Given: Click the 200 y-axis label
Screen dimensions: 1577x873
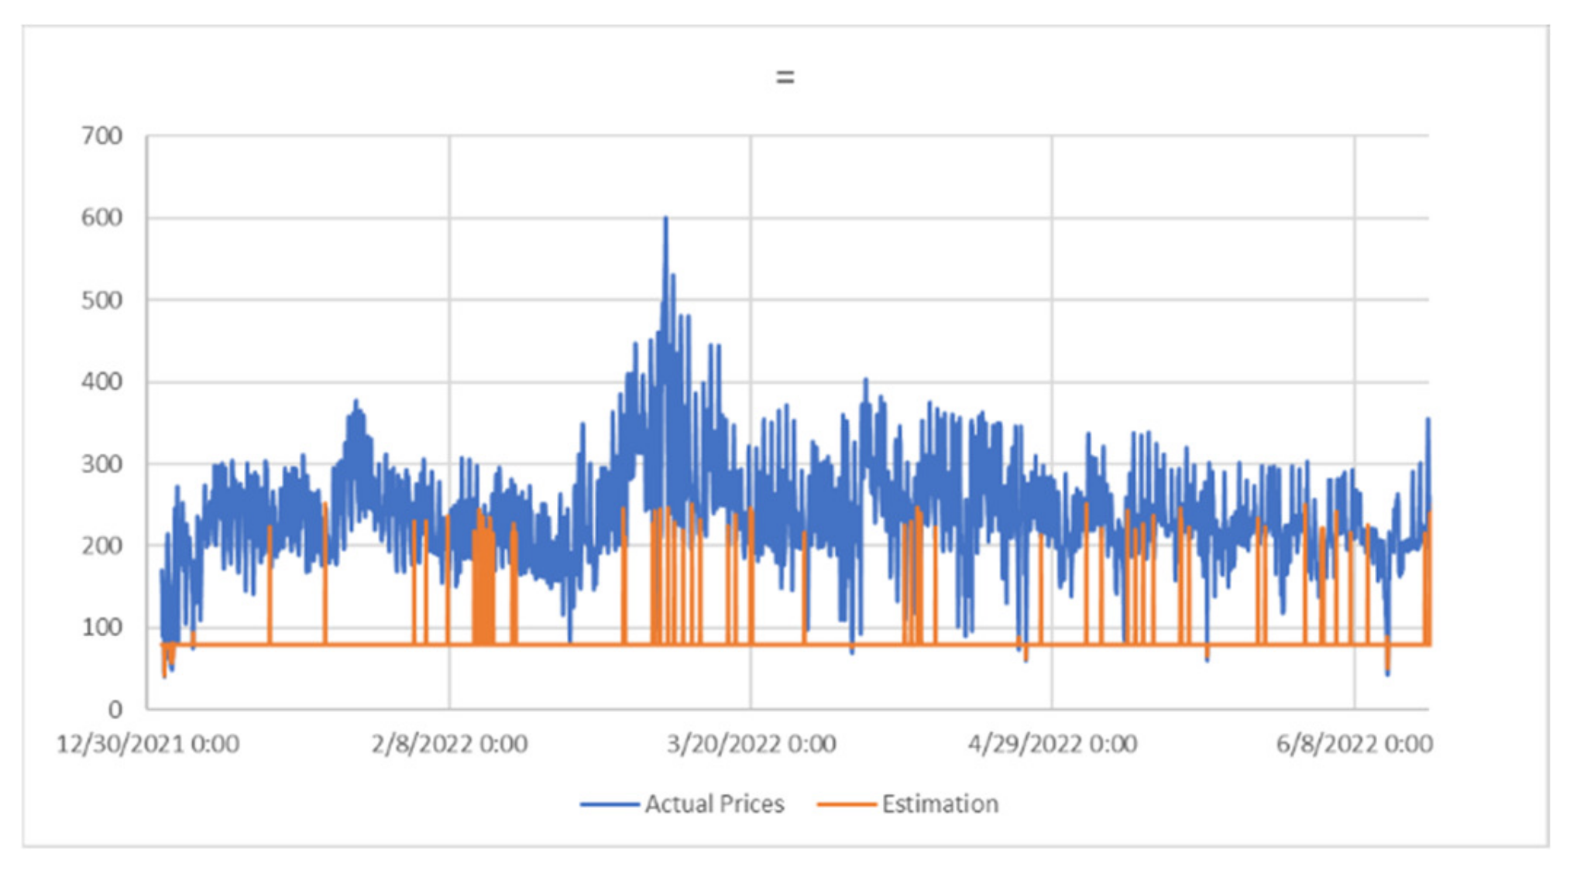Looking at the screenshot, I should click(101, 546).
